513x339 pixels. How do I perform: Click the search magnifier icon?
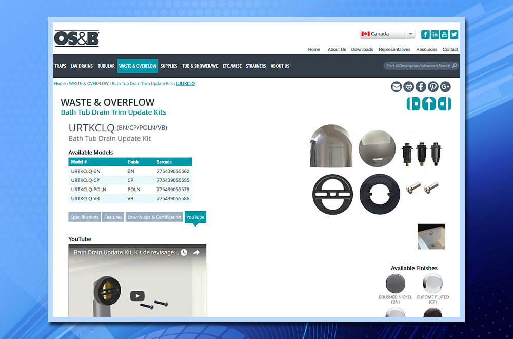pos(455,66)
